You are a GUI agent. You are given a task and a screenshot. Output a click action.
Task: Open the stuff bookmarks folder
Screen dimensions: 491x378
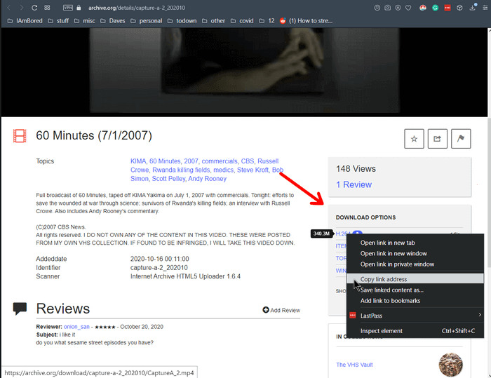pos(58,21)
